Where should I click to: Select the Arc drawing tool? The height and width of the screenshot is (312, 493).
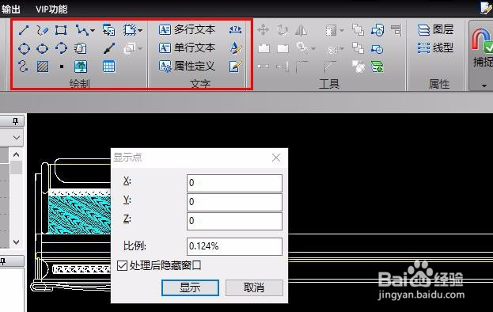coord(61,48)
